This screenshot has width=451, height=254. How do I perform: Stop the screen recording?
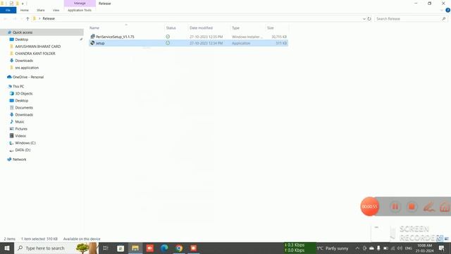pyautogui.click(x=412, y=207)
